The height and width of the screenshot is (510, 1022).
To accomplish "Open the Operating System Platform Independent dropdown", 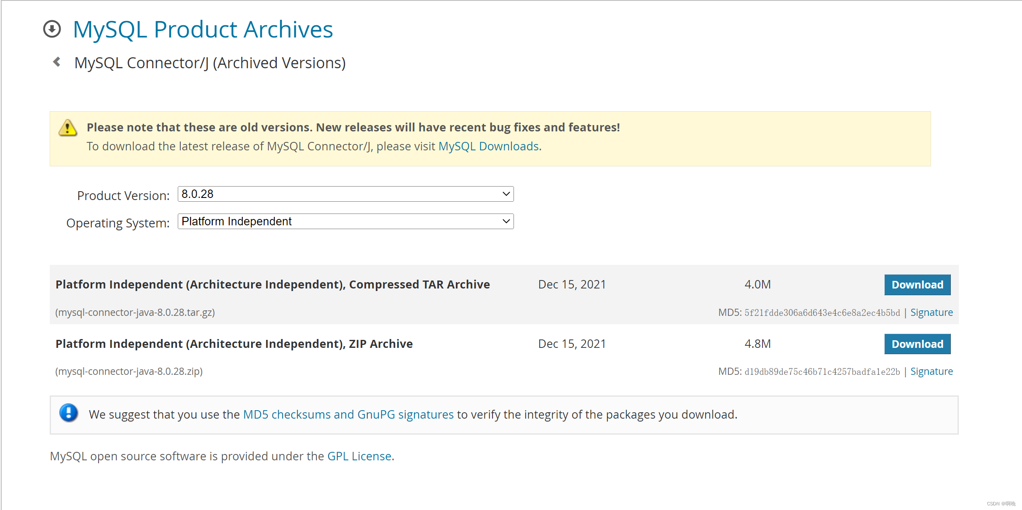I will click(x=345, y=222).
